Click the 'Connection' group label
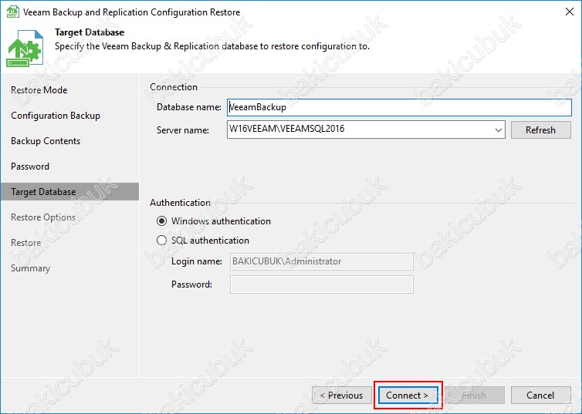 pyautogui.click(x=174, y=87)
